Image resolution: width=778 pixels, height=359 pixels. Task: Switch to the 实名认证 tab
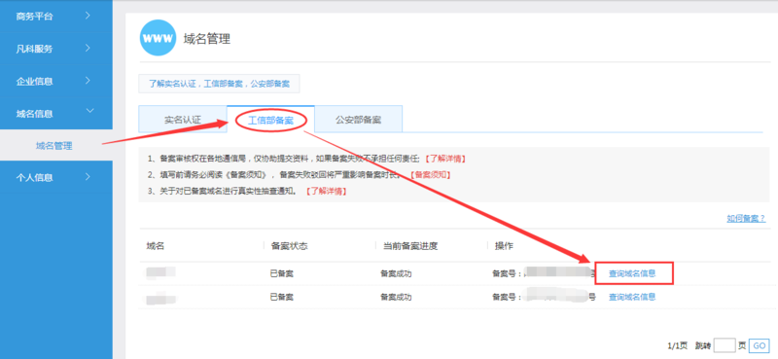(x=183, y=119)
